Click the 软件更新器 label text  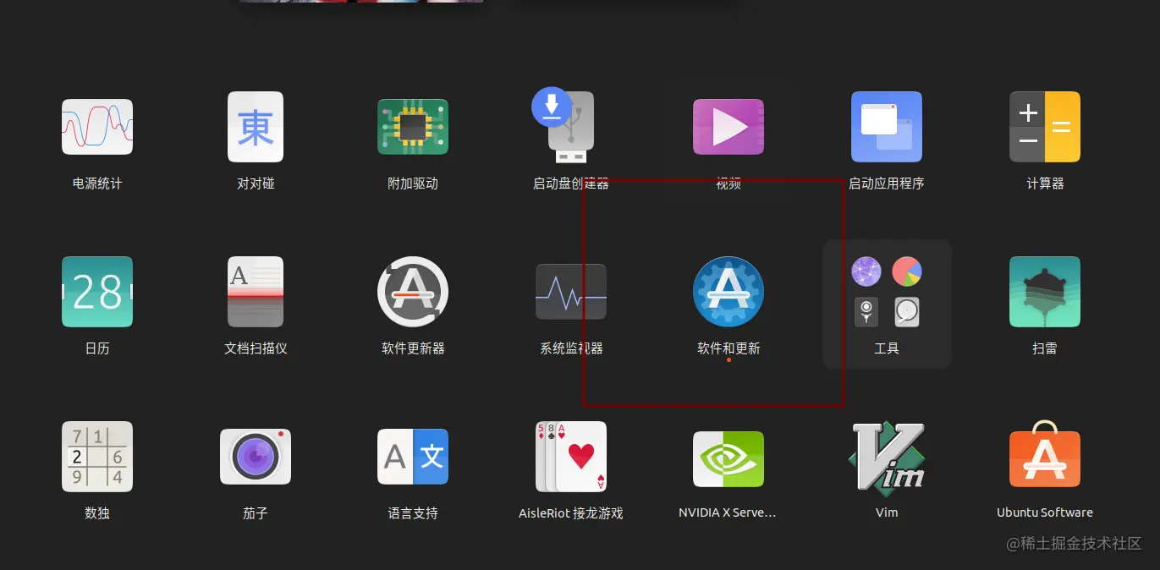pyautogui.click(x=413, y=348)
